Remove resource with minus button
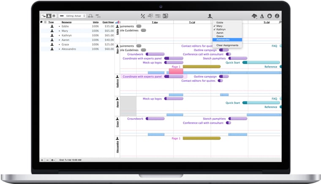The image size is (321, 184). click(47, 160)
